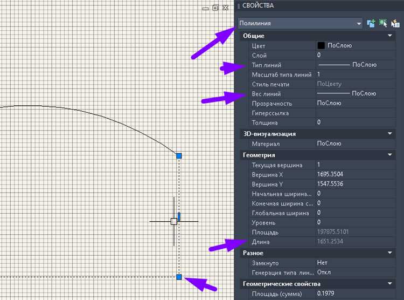This screenshot has width=404, height=300.
Task: Click the Слой property value
Action: click(356, 55)
